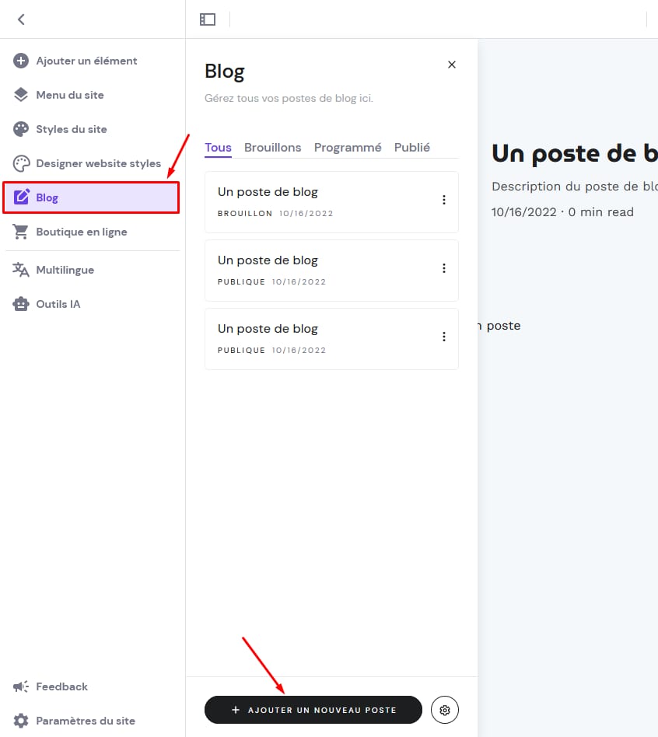The image size is (658, 737).
Task: Switch to the Publié tab
Action: tap(411, 148)
